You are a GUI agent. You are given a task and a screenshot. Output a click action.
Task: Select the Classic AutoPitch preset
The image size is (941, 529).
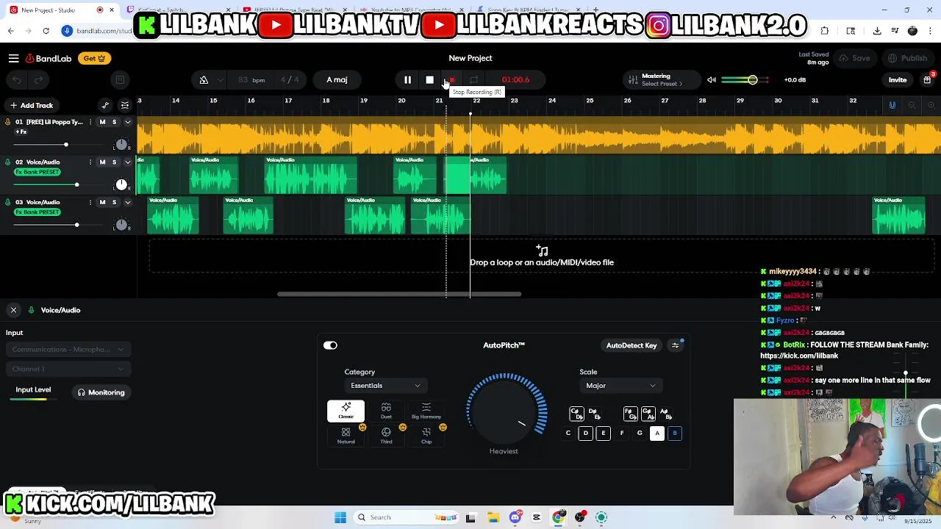click(346, 411)
